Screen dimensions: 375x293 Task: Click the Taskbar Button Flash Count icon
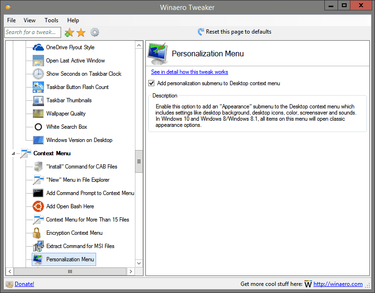pos(38,87)
